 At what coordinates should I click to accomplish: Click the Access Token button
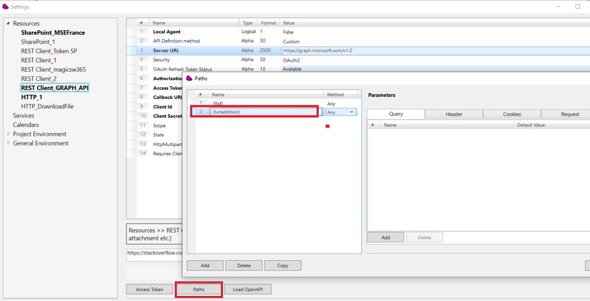coord(149,289)
